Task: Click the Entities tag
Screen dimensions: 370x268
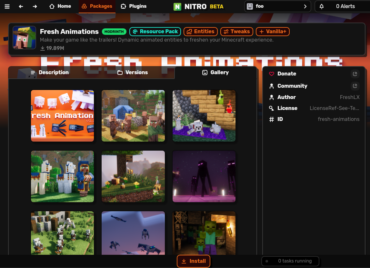Action: pos(201,32)
